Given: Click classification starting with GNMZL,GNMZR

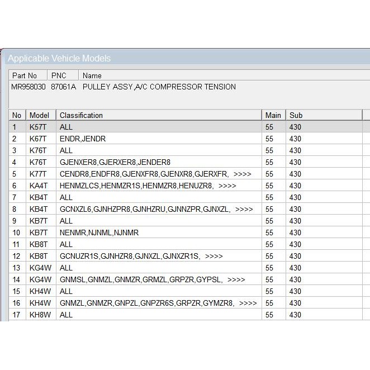Looking at the screenshot, I should (x=147, y=303).
